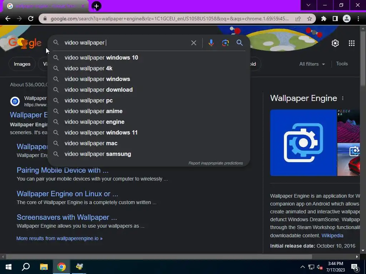Open the search Tools button

[x=342, y=64]
